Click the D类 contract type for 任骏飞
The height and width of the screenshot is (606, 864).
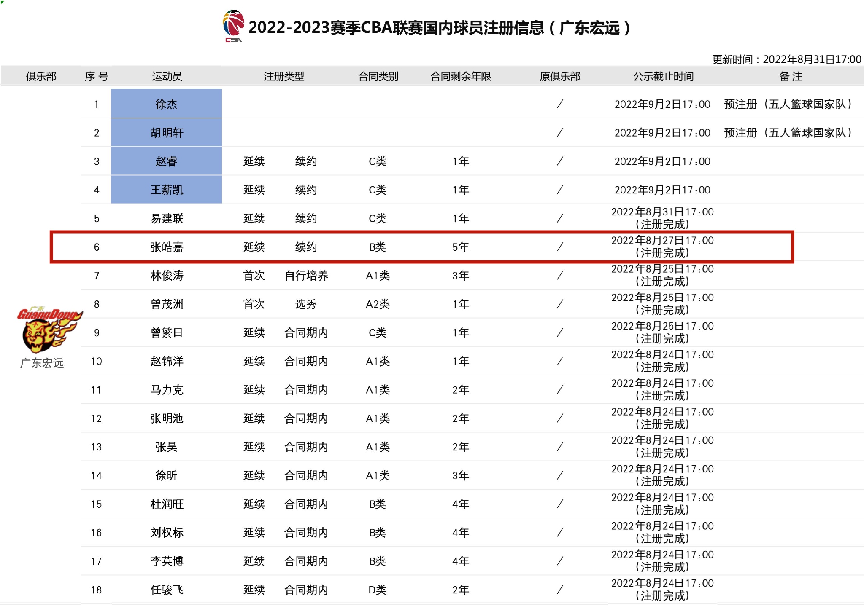(x=378, y=590)
